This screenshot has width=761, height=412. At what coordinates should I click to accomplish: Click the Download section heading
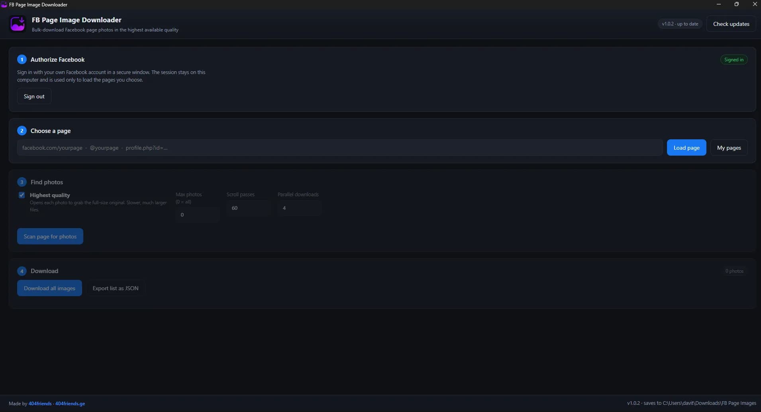coord(44,271)
